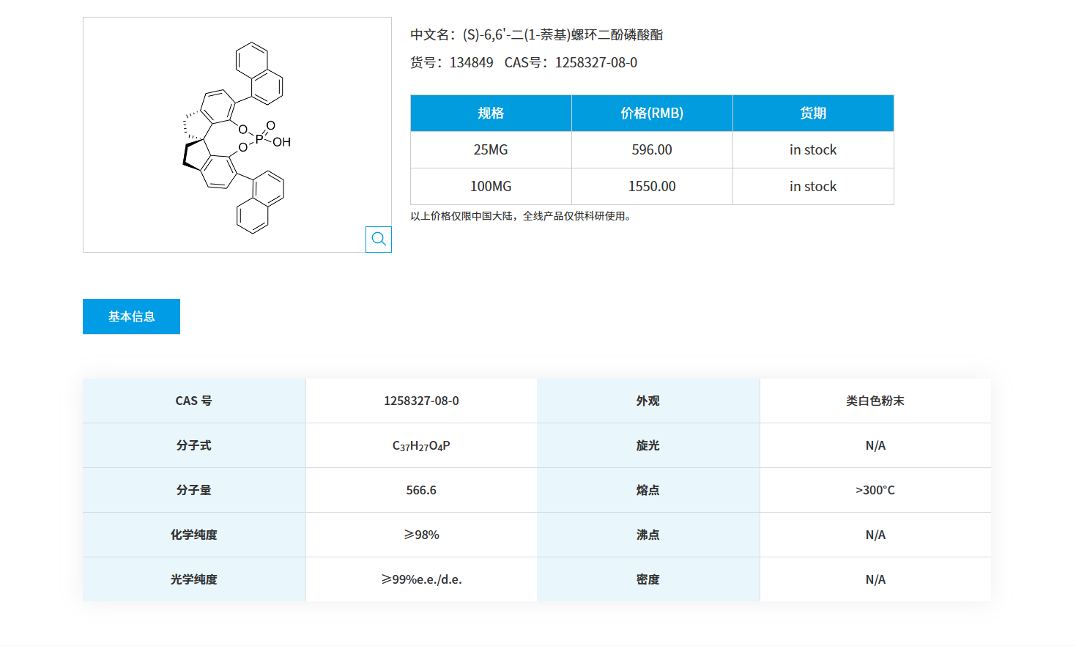Screen dimensions: 1076x646
Task: Click the 25MG specification cell
Action: [491, 149]
